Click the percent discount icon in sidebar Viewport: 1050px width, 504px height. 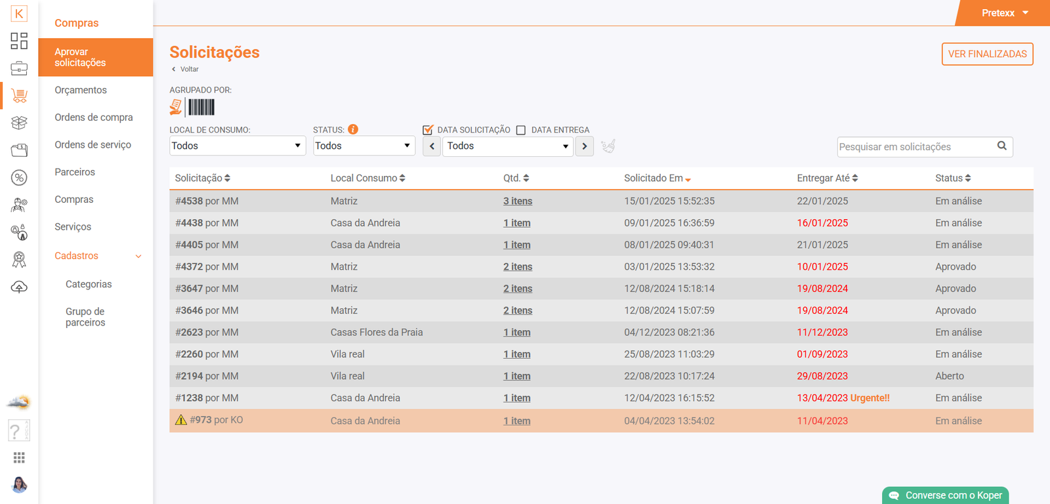(x=19, y=177)
